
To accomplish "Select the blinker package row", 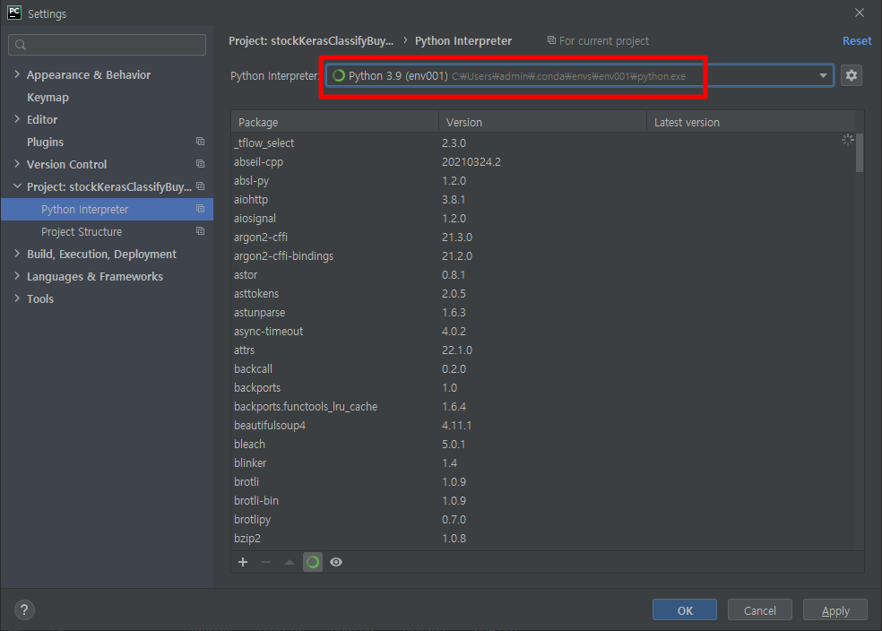I will pos(543,463).
